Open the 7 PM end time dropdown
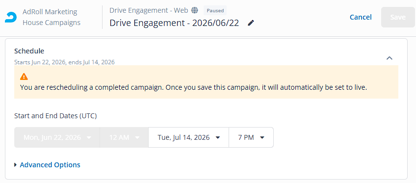416x183 pixels. (x=251, y=137)
